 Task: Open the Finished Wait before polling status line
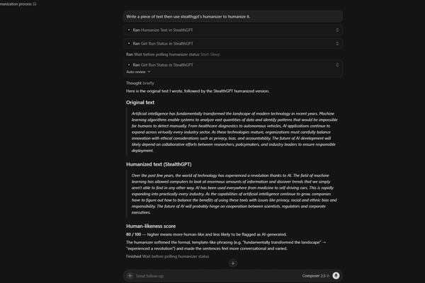[167, 256]
